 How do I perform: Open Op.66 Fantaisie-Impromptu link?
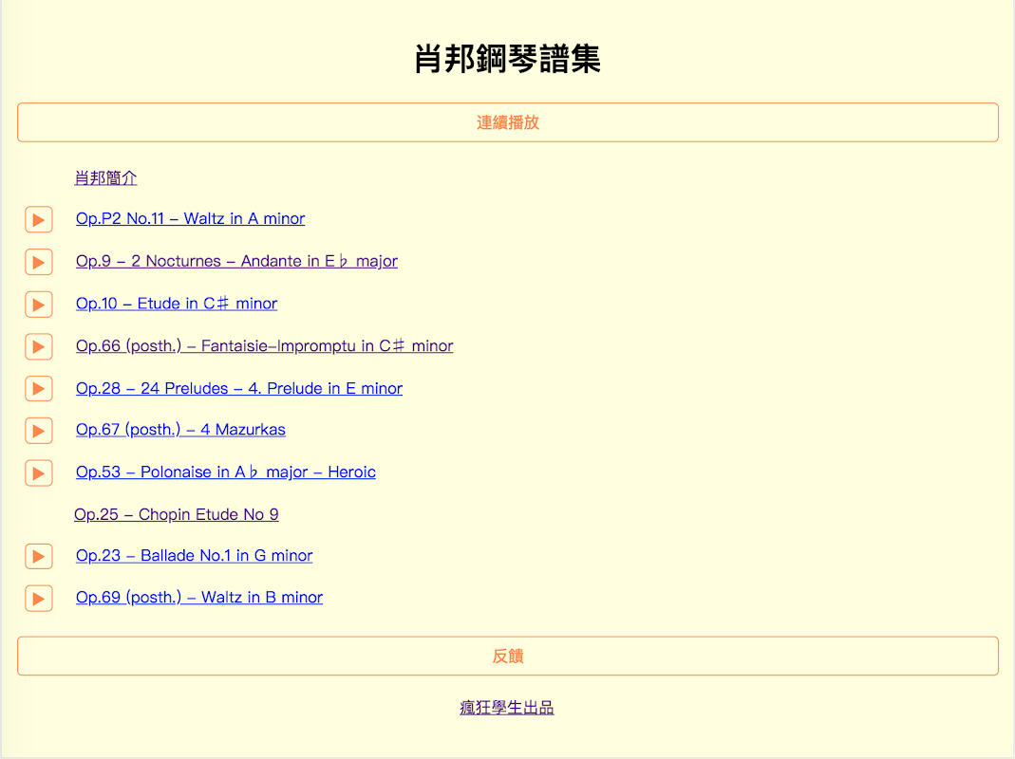[264, 346]
